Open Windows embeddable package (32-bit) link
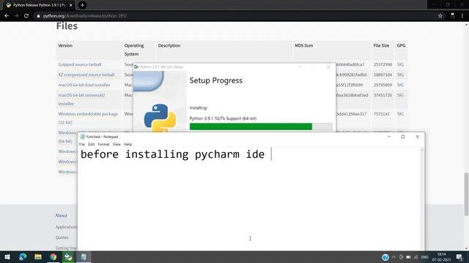Screen dimensions: 469x263 (88, 118)
